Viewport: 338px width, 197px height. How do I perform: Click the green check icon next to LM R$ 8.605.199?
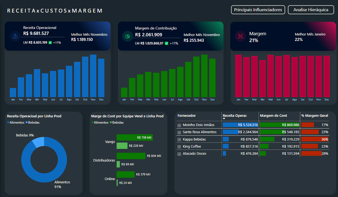tap(50, 43)
